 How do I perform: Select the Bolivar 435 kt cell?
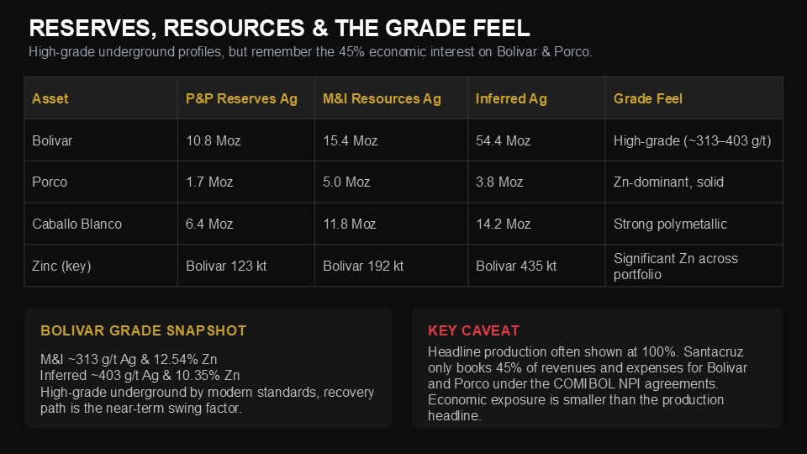pos(515,266)
